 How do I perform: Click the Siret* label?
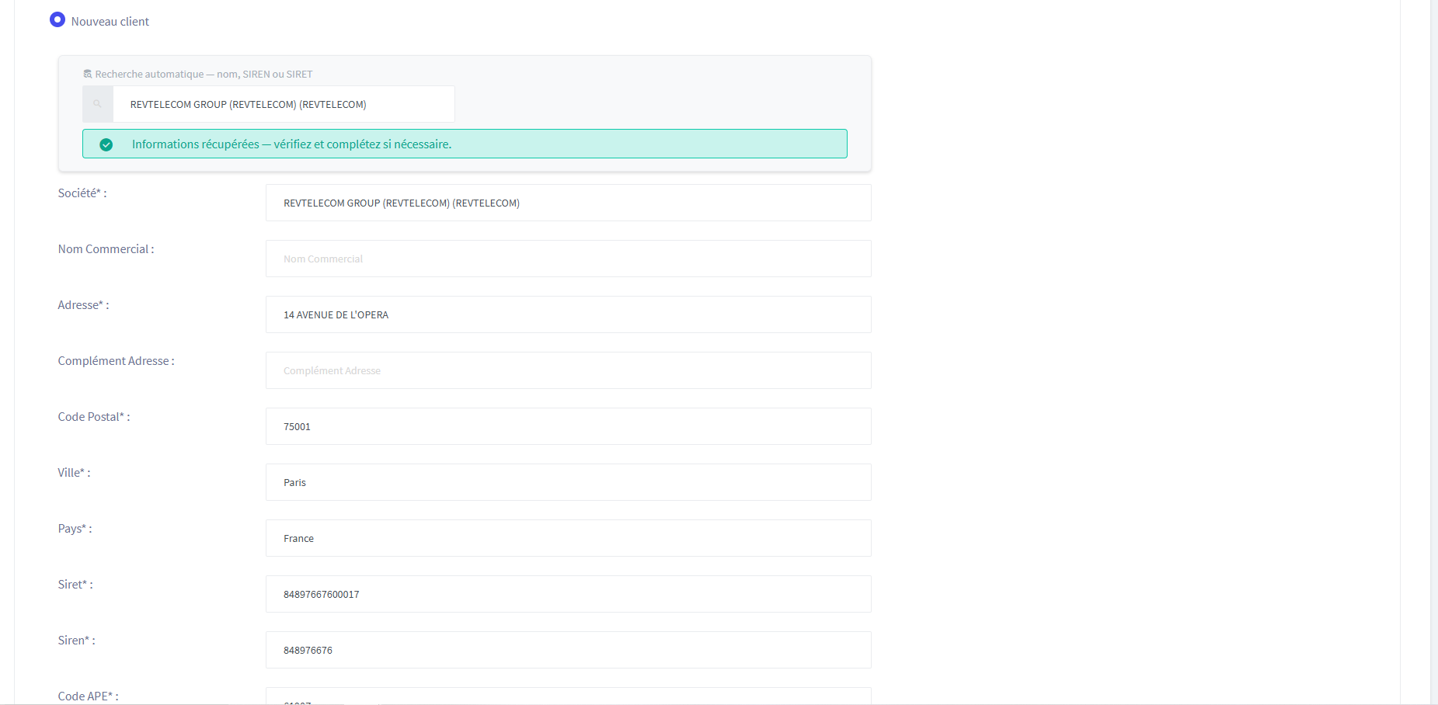click(x=75, y=585)
